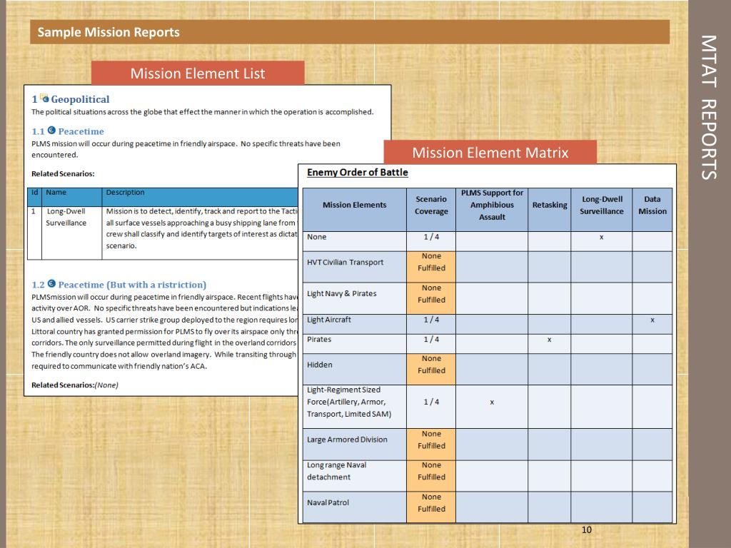Select text beginning The political situations across the globe
The height and width of the screenshot is (548, 731).
click(x=202, y=112)
